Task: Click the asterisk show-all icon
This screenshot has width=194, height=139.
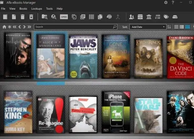Action: coord(9,27)
